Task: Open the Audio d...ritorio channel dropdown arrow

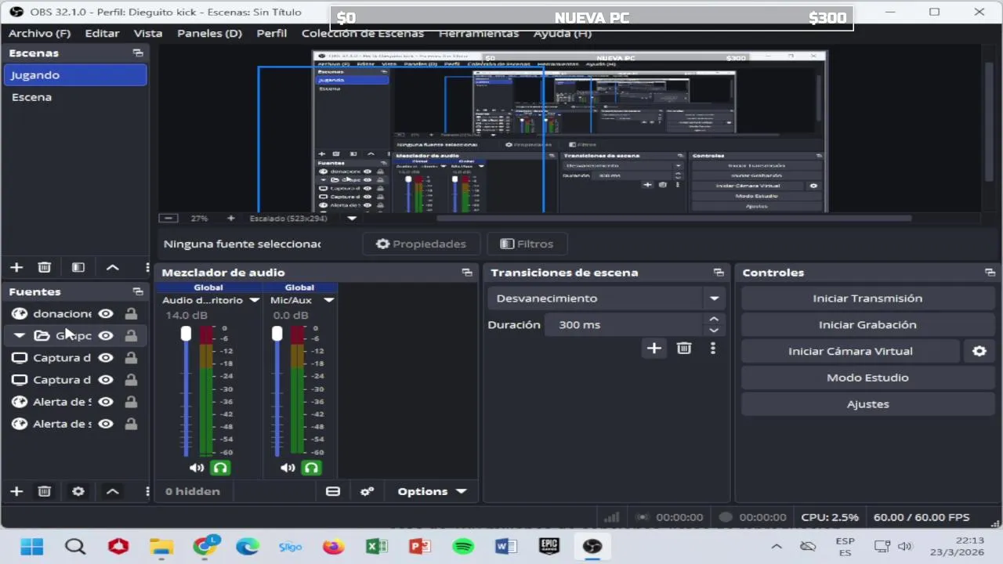Action: (x=254, y=300)
